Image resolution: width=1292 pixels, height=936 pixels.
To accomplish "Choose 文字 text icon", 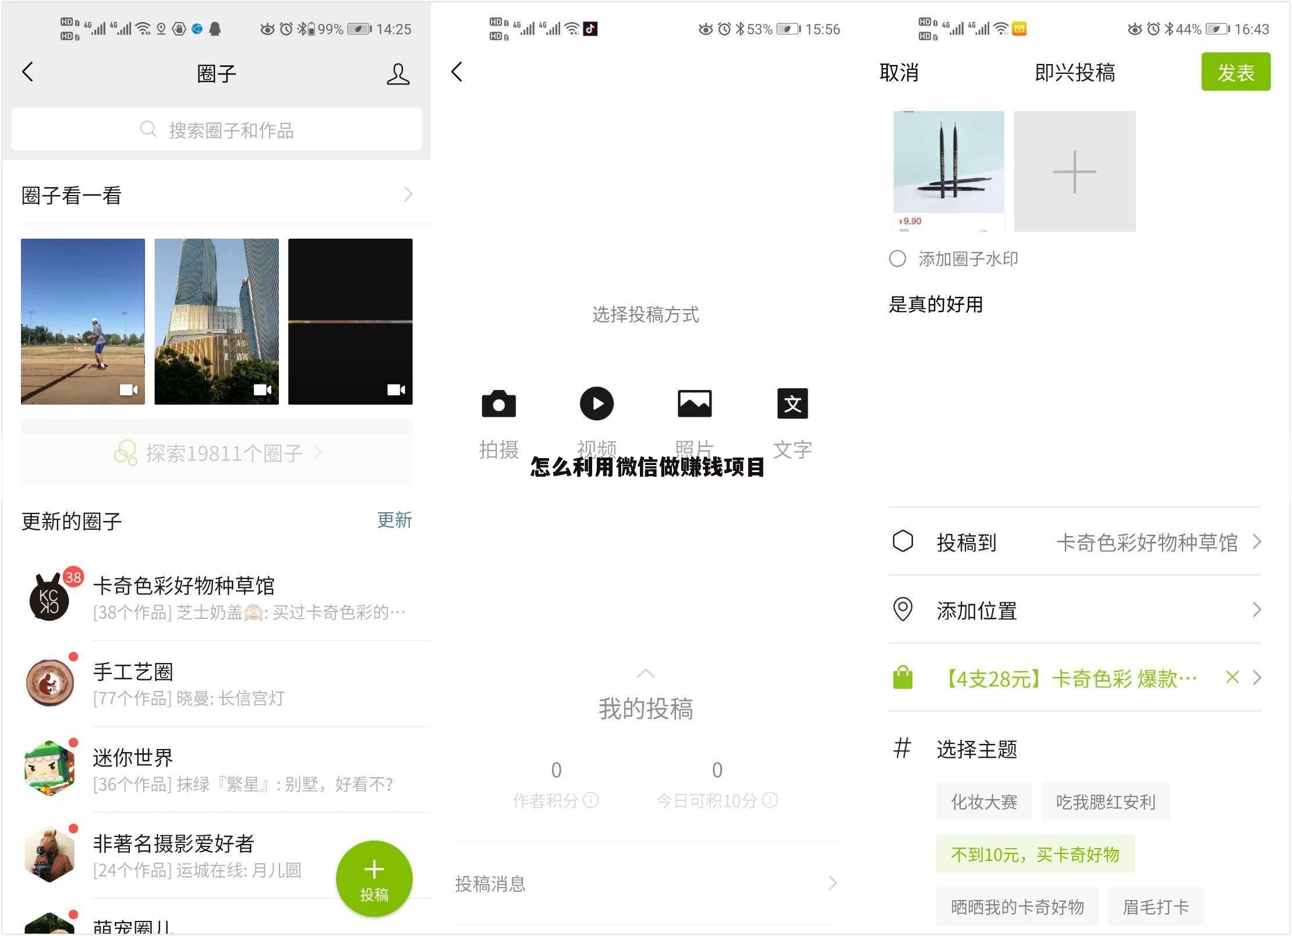I will [792, 403].
